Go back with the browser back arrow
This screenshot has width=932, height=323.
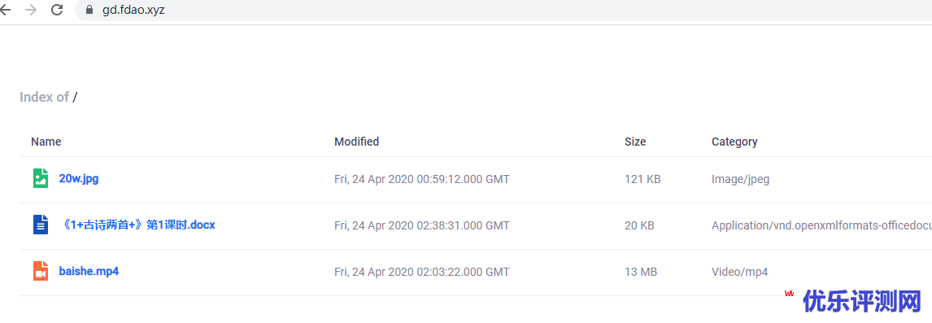click(x=6, y=10)
